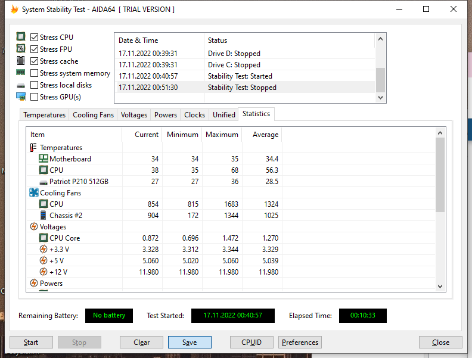Click the lightning icon for Powers group
472x358 pixels.
[34, 283]
